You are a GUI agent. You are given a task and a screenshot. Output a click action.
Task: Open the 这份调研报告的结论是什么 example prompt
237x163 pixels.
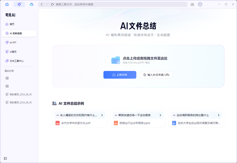[196, 115]
